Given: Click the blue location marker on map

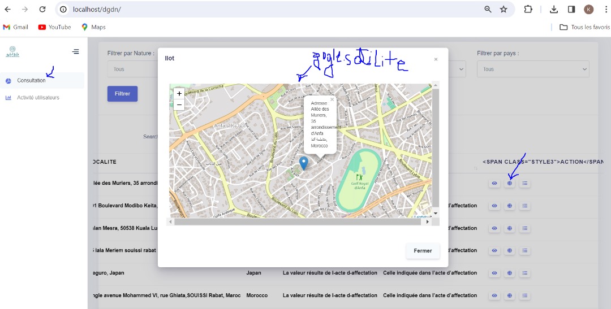Looking at the screenshot, I should tap(304, 163).
